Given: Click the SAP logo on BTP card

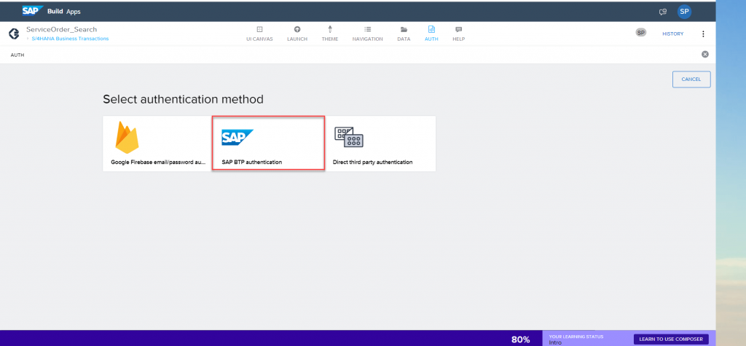Looking at the screenshot, I should pos(237,137).
